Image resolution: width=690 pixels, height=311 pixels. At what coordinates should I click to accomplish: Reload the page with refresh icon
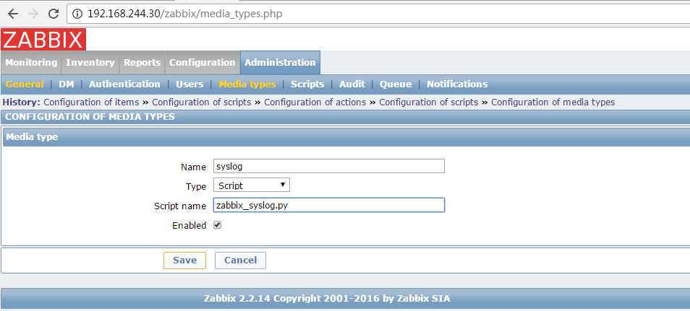54,14
